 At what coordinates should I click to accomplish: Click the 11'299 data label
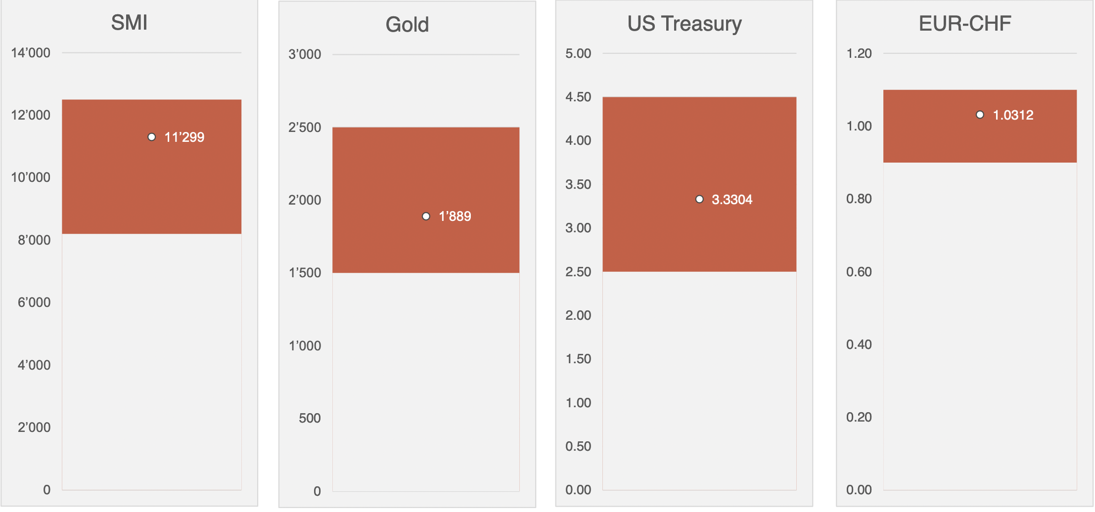(x=184, y=137)
